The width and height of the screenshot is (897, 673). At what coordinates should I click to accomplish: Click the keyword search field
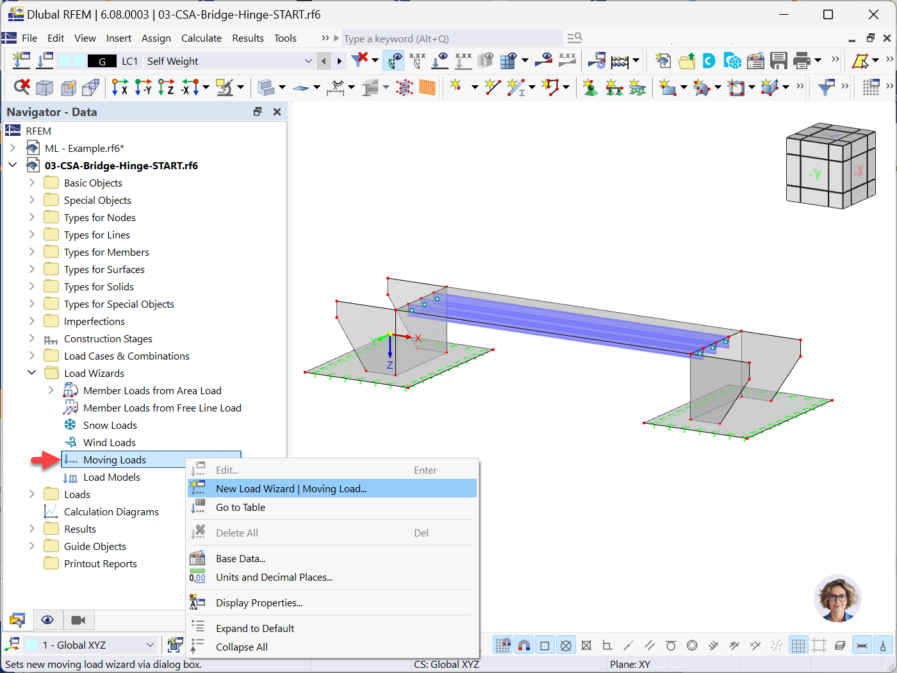(453, 38)
